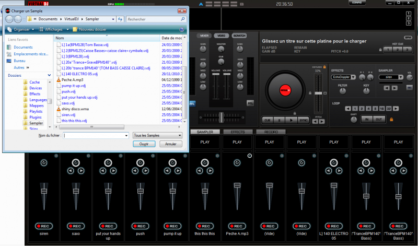Switch to the EFFECTS tab
Viewport: 418px width, 246px height.
tap(237, 132)
